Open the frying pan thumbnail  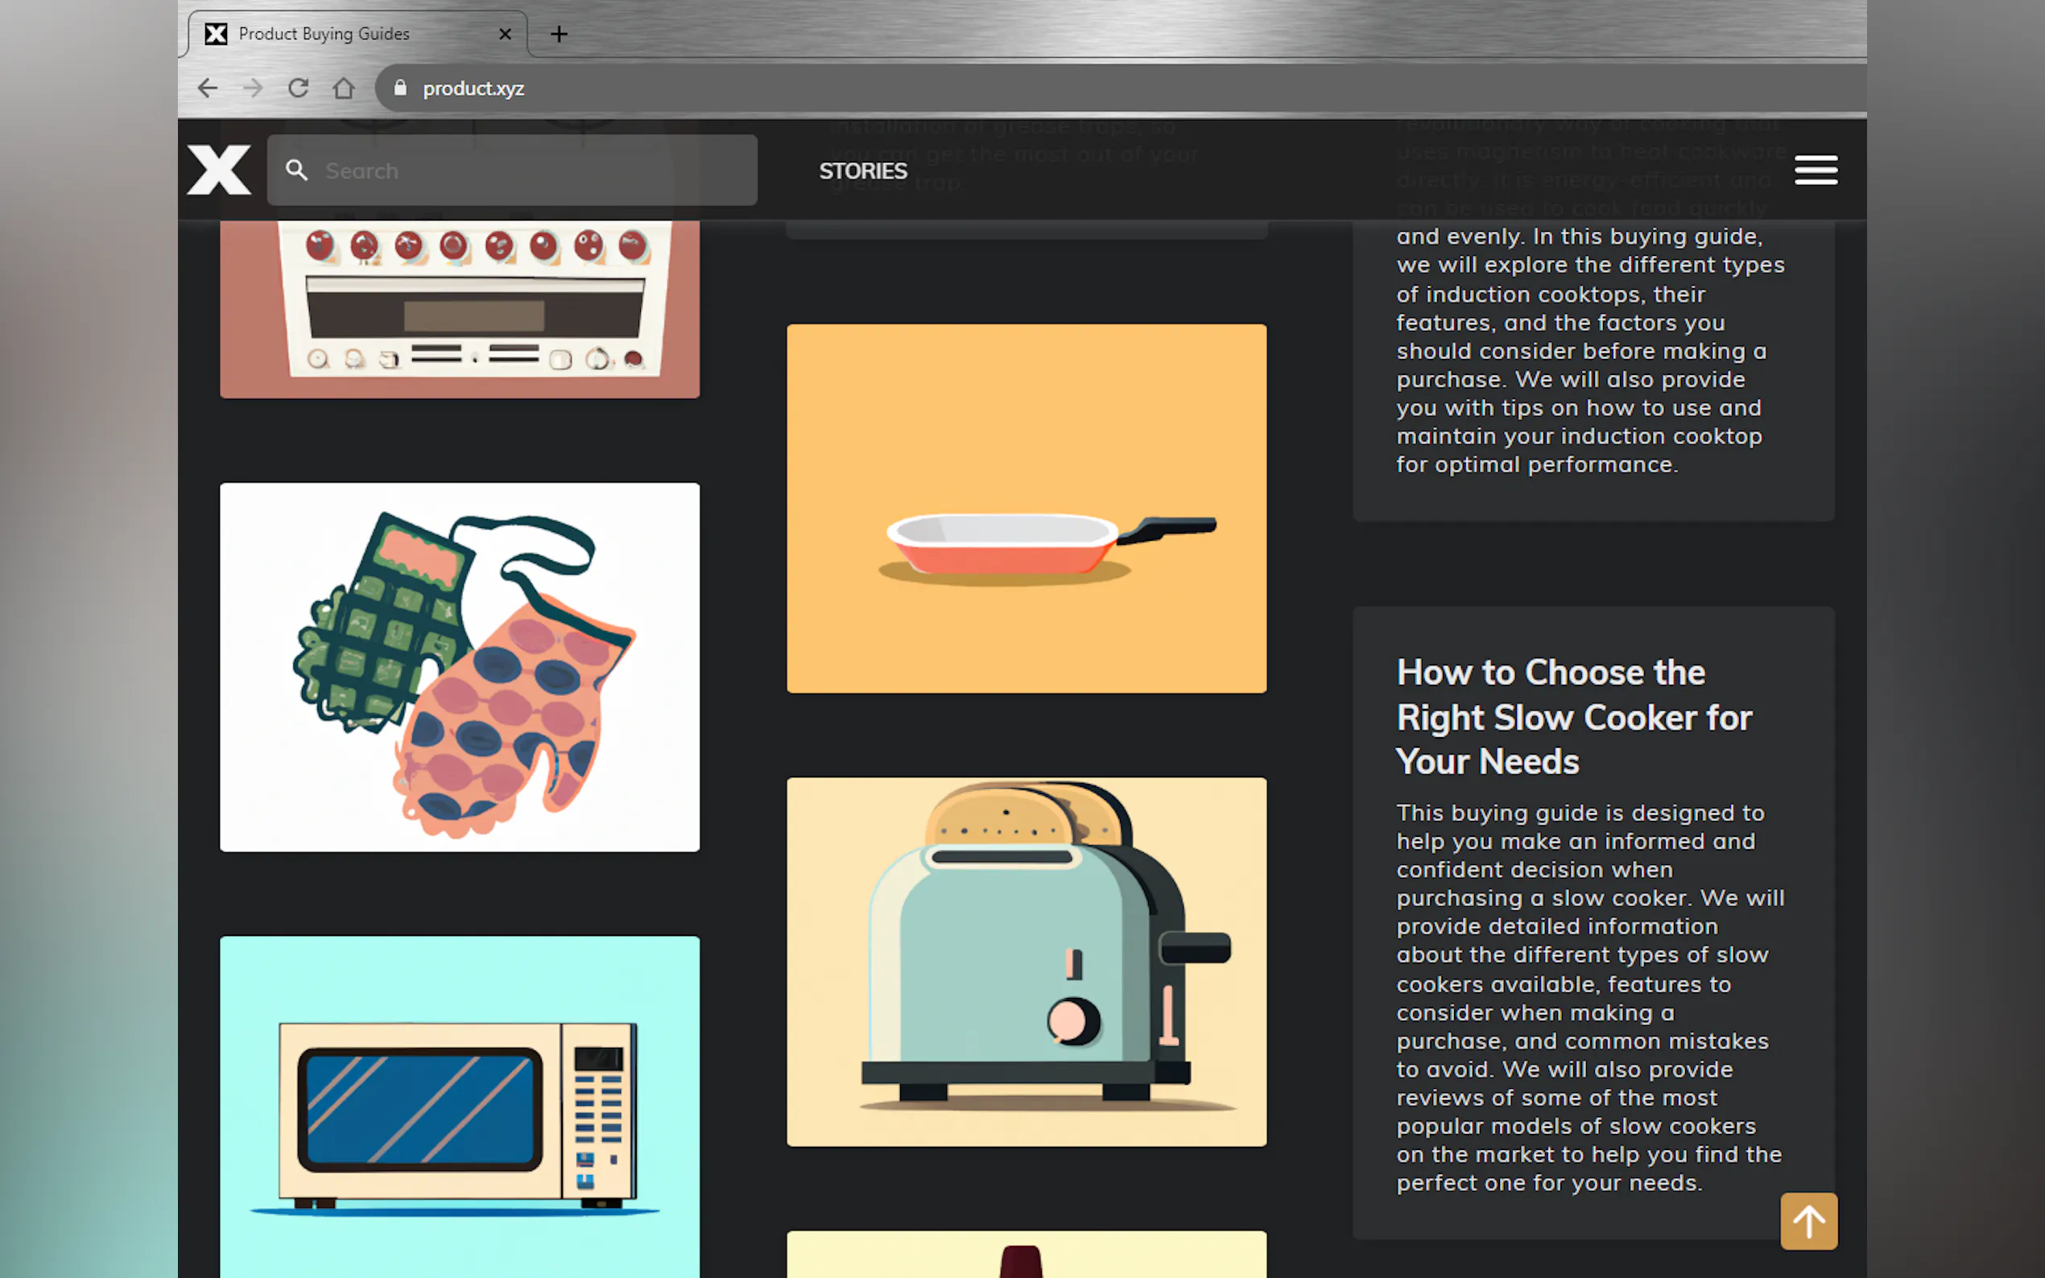click(1027, 508)
